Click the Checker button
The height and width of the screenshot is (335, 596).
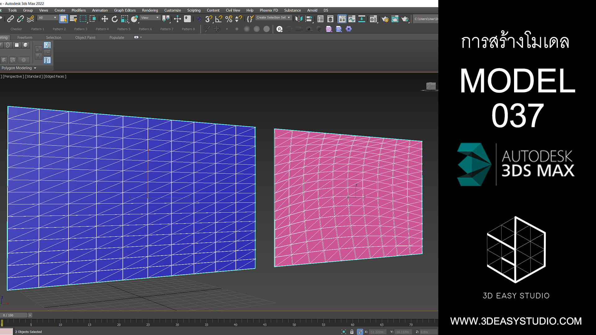16,29
